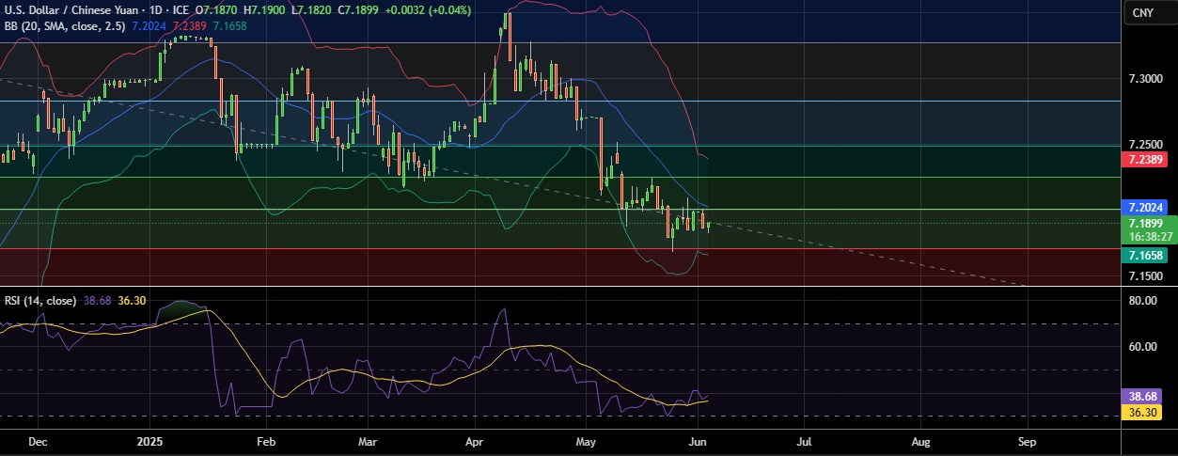This screenshot has width=1178, height=456.
Task: Select the BB (20, SMA, close, 2.5) indicator legend
Action: pos(65,27)
